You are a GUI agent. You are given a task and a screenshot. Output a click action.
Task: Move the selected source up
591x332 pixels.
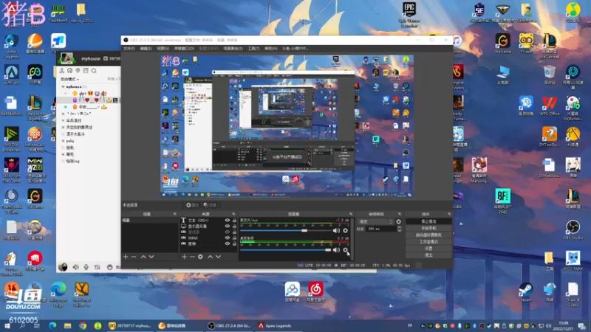point(210,257)
